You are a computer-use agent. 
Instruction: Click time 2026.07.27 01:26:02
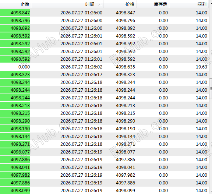click(x=81, y=67)
